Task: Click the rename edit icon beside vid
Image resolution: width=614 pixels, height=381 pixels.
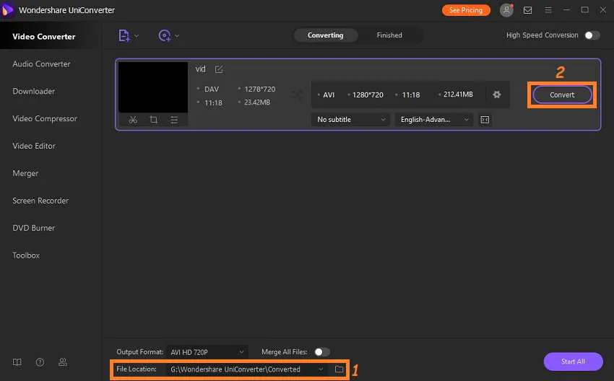Action: click(219, 69)
